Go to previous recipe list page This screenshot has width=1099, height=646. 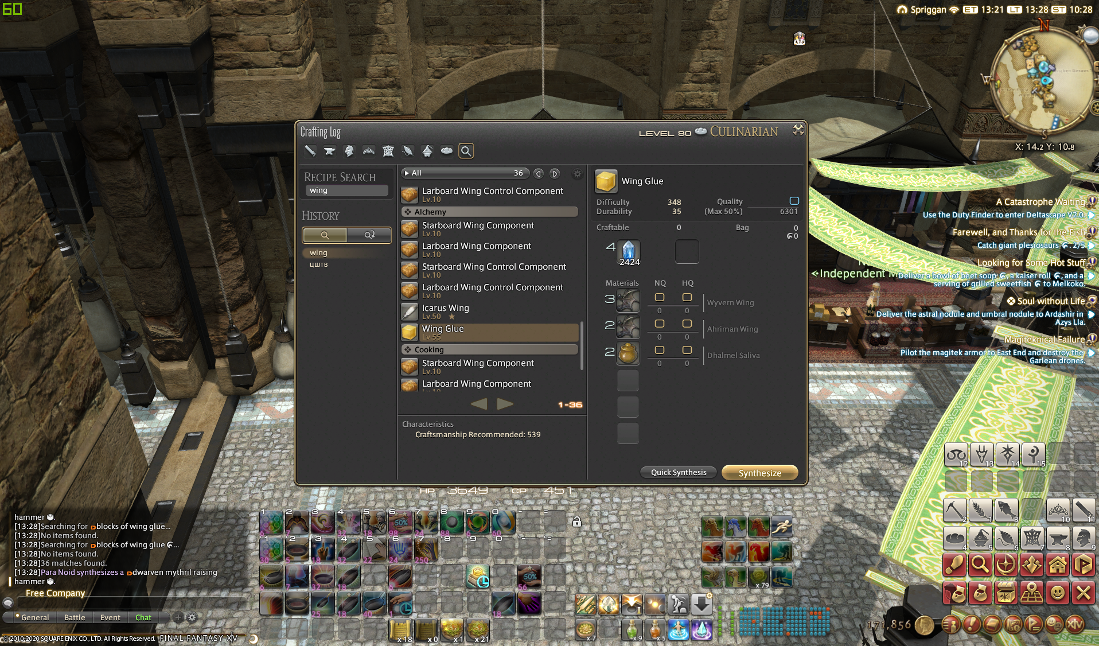[x=479, y=404]
